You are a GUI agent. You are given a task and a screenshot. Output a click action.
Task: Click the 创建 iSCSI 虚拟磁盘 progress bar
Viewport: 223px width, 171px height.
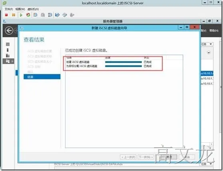(123, 62)
